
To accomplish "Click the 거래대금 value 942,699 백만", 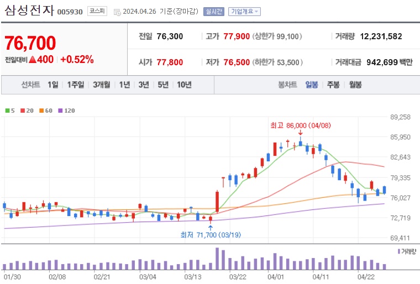I will pyautogui.click(x=390, y=62).
